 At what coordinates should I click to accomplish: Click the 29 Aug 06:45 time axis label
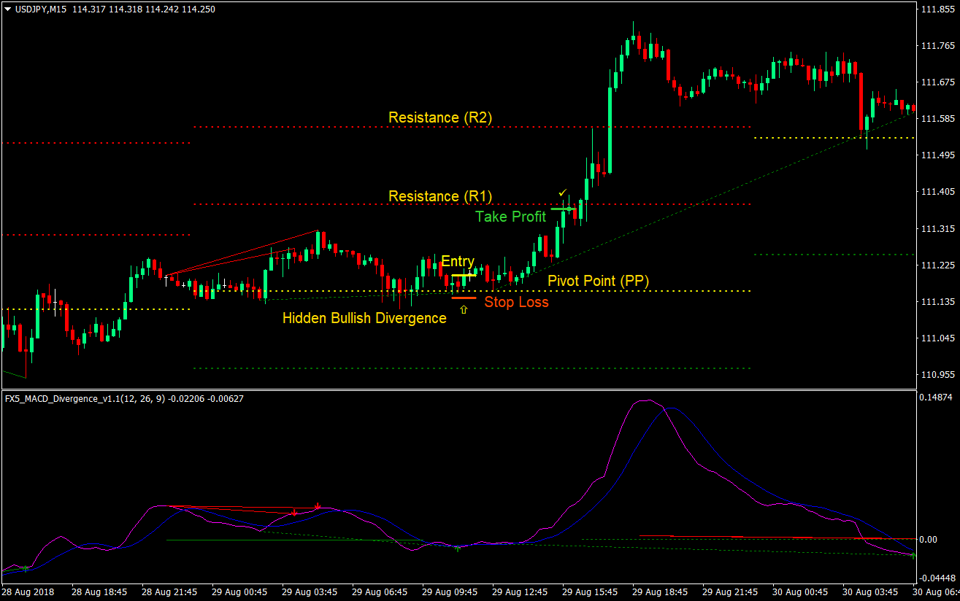coord(381,592)
